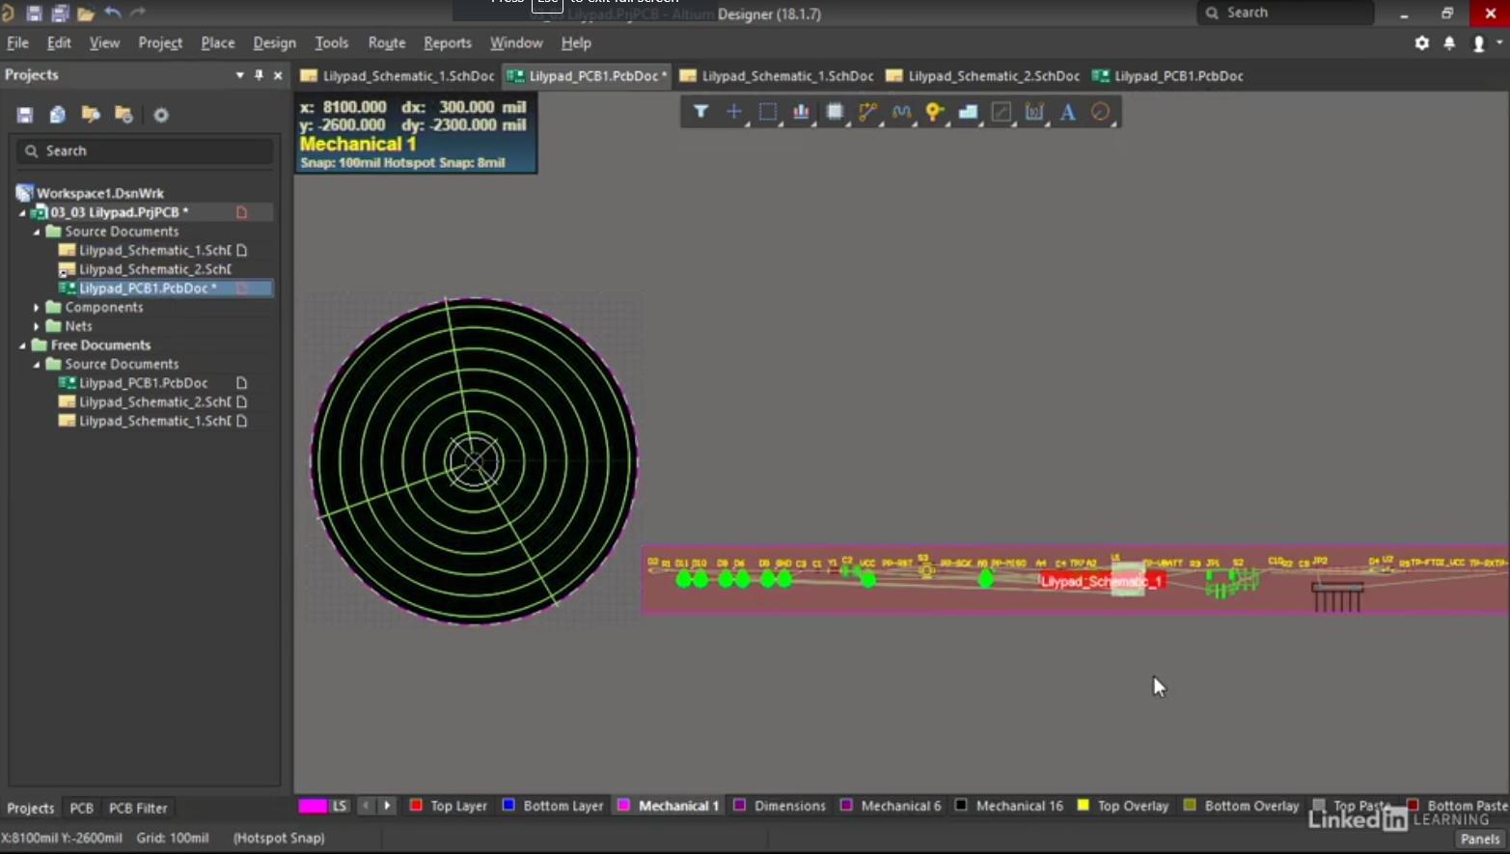Open the Reports menu
Screen dimensions: 1510x854
click(448, 43)
